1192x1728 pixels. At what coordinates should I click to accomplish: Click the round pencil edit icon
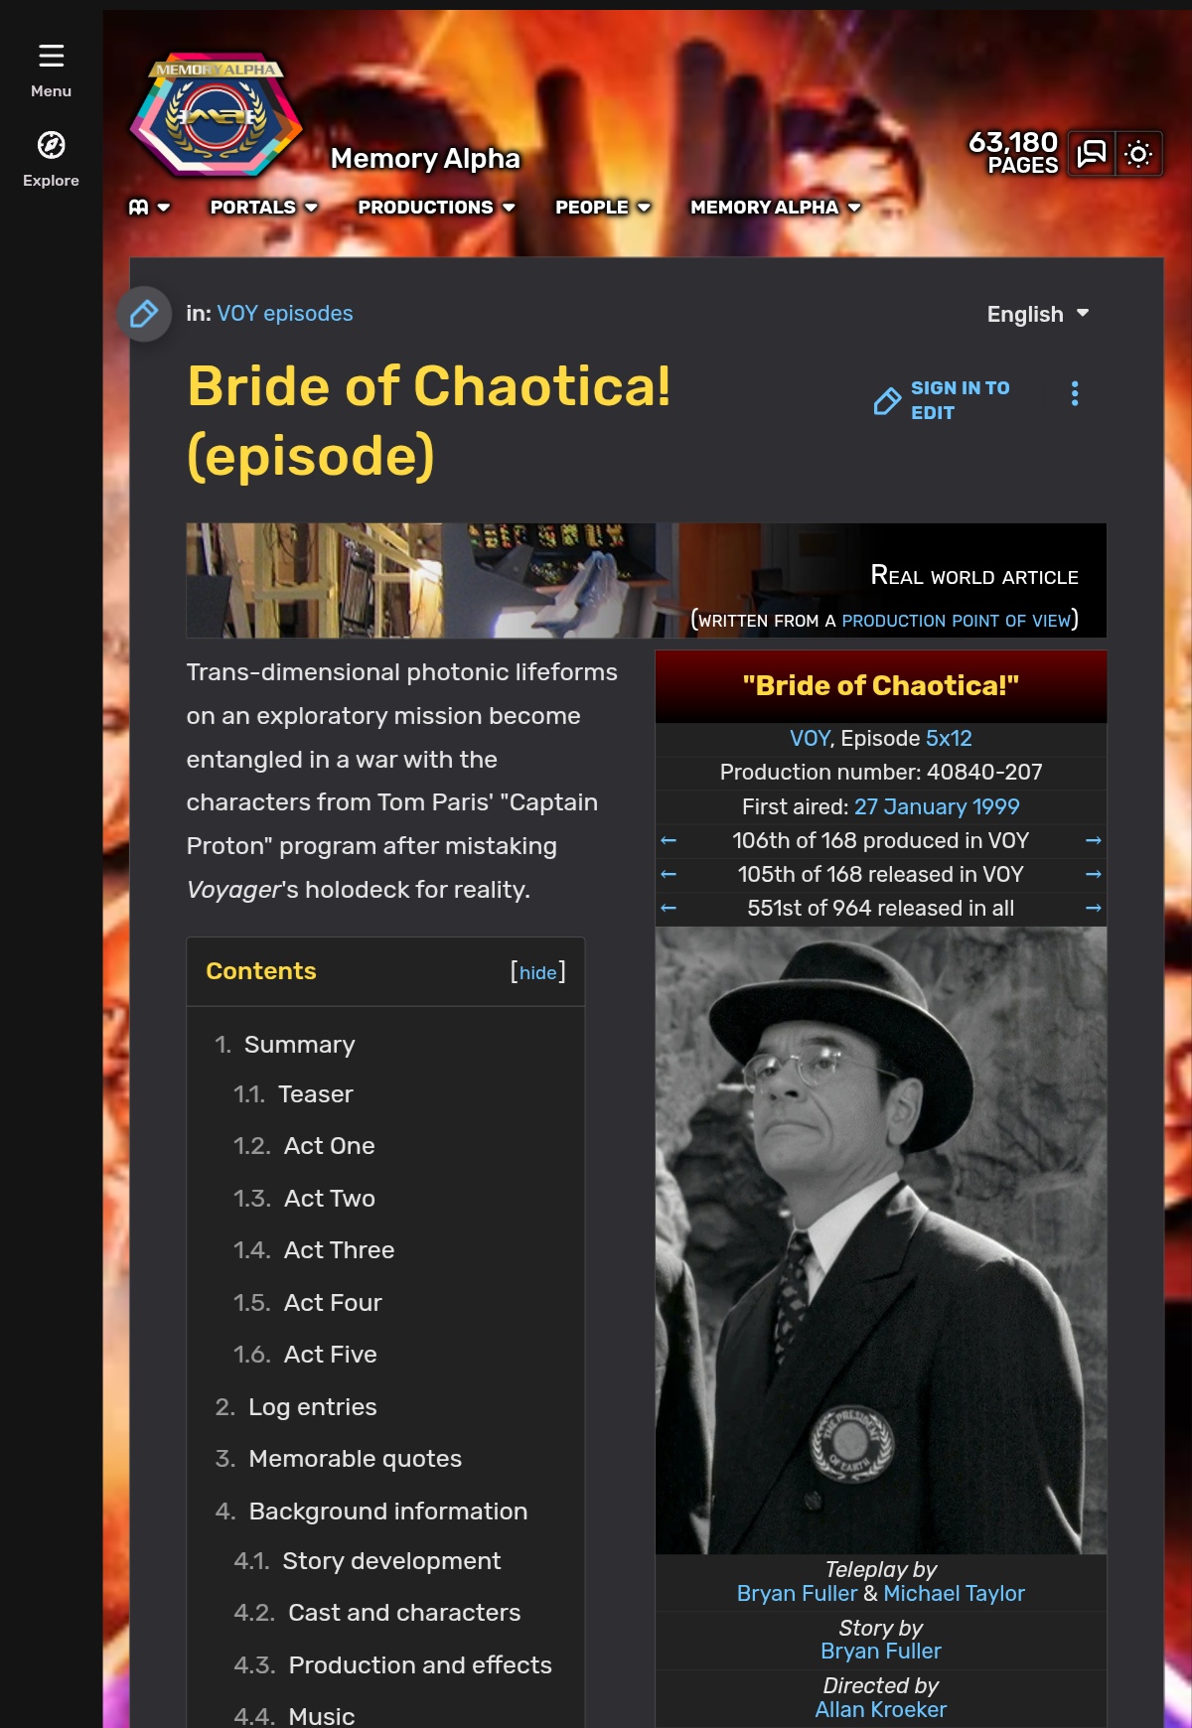coord(144,314)
